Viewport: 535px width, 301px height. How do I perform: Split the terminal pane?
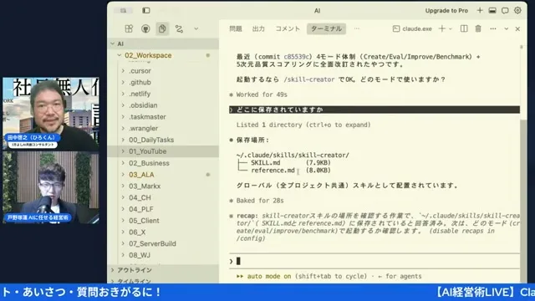coord(464,28)
